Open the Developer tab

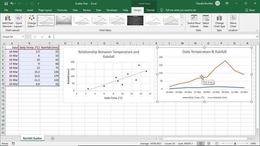point(112,10)
